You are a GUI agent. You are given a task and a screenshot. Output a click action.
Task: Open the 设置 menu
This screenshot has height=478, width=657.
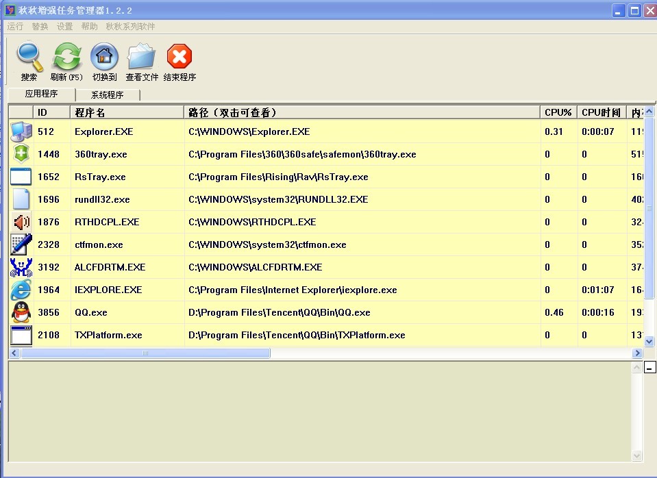[x=64, y=26]
